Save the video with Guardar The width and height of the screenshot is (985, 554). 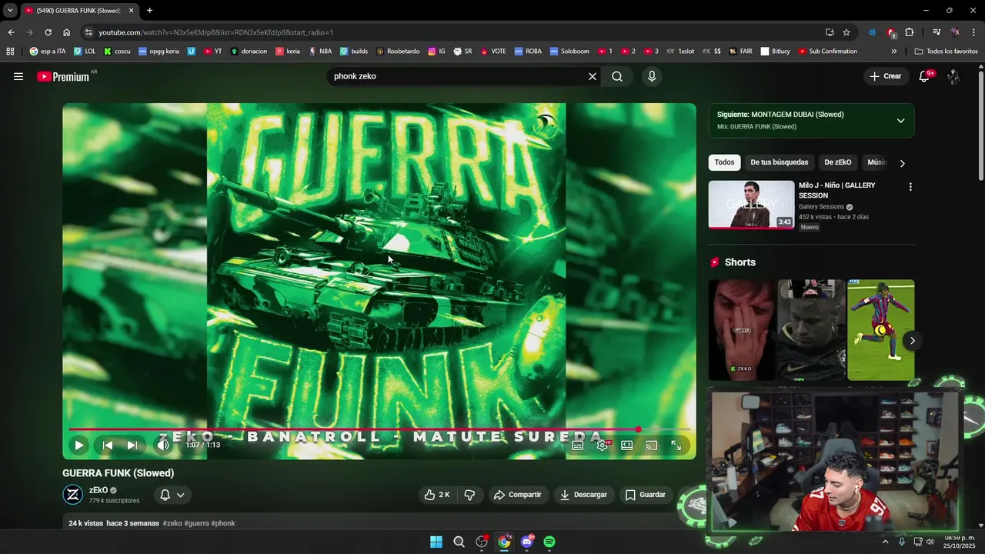tap(645, 495)
